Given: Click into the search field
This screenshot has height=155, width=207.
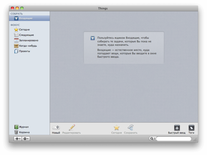Looking at the screenshot, I should (x=174, y=139).
